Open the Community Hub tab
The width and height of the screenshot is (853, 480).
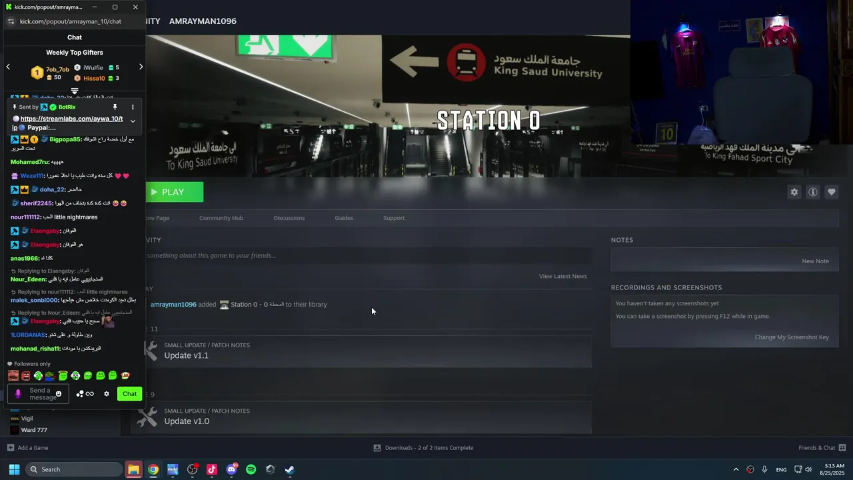[221, 218]
